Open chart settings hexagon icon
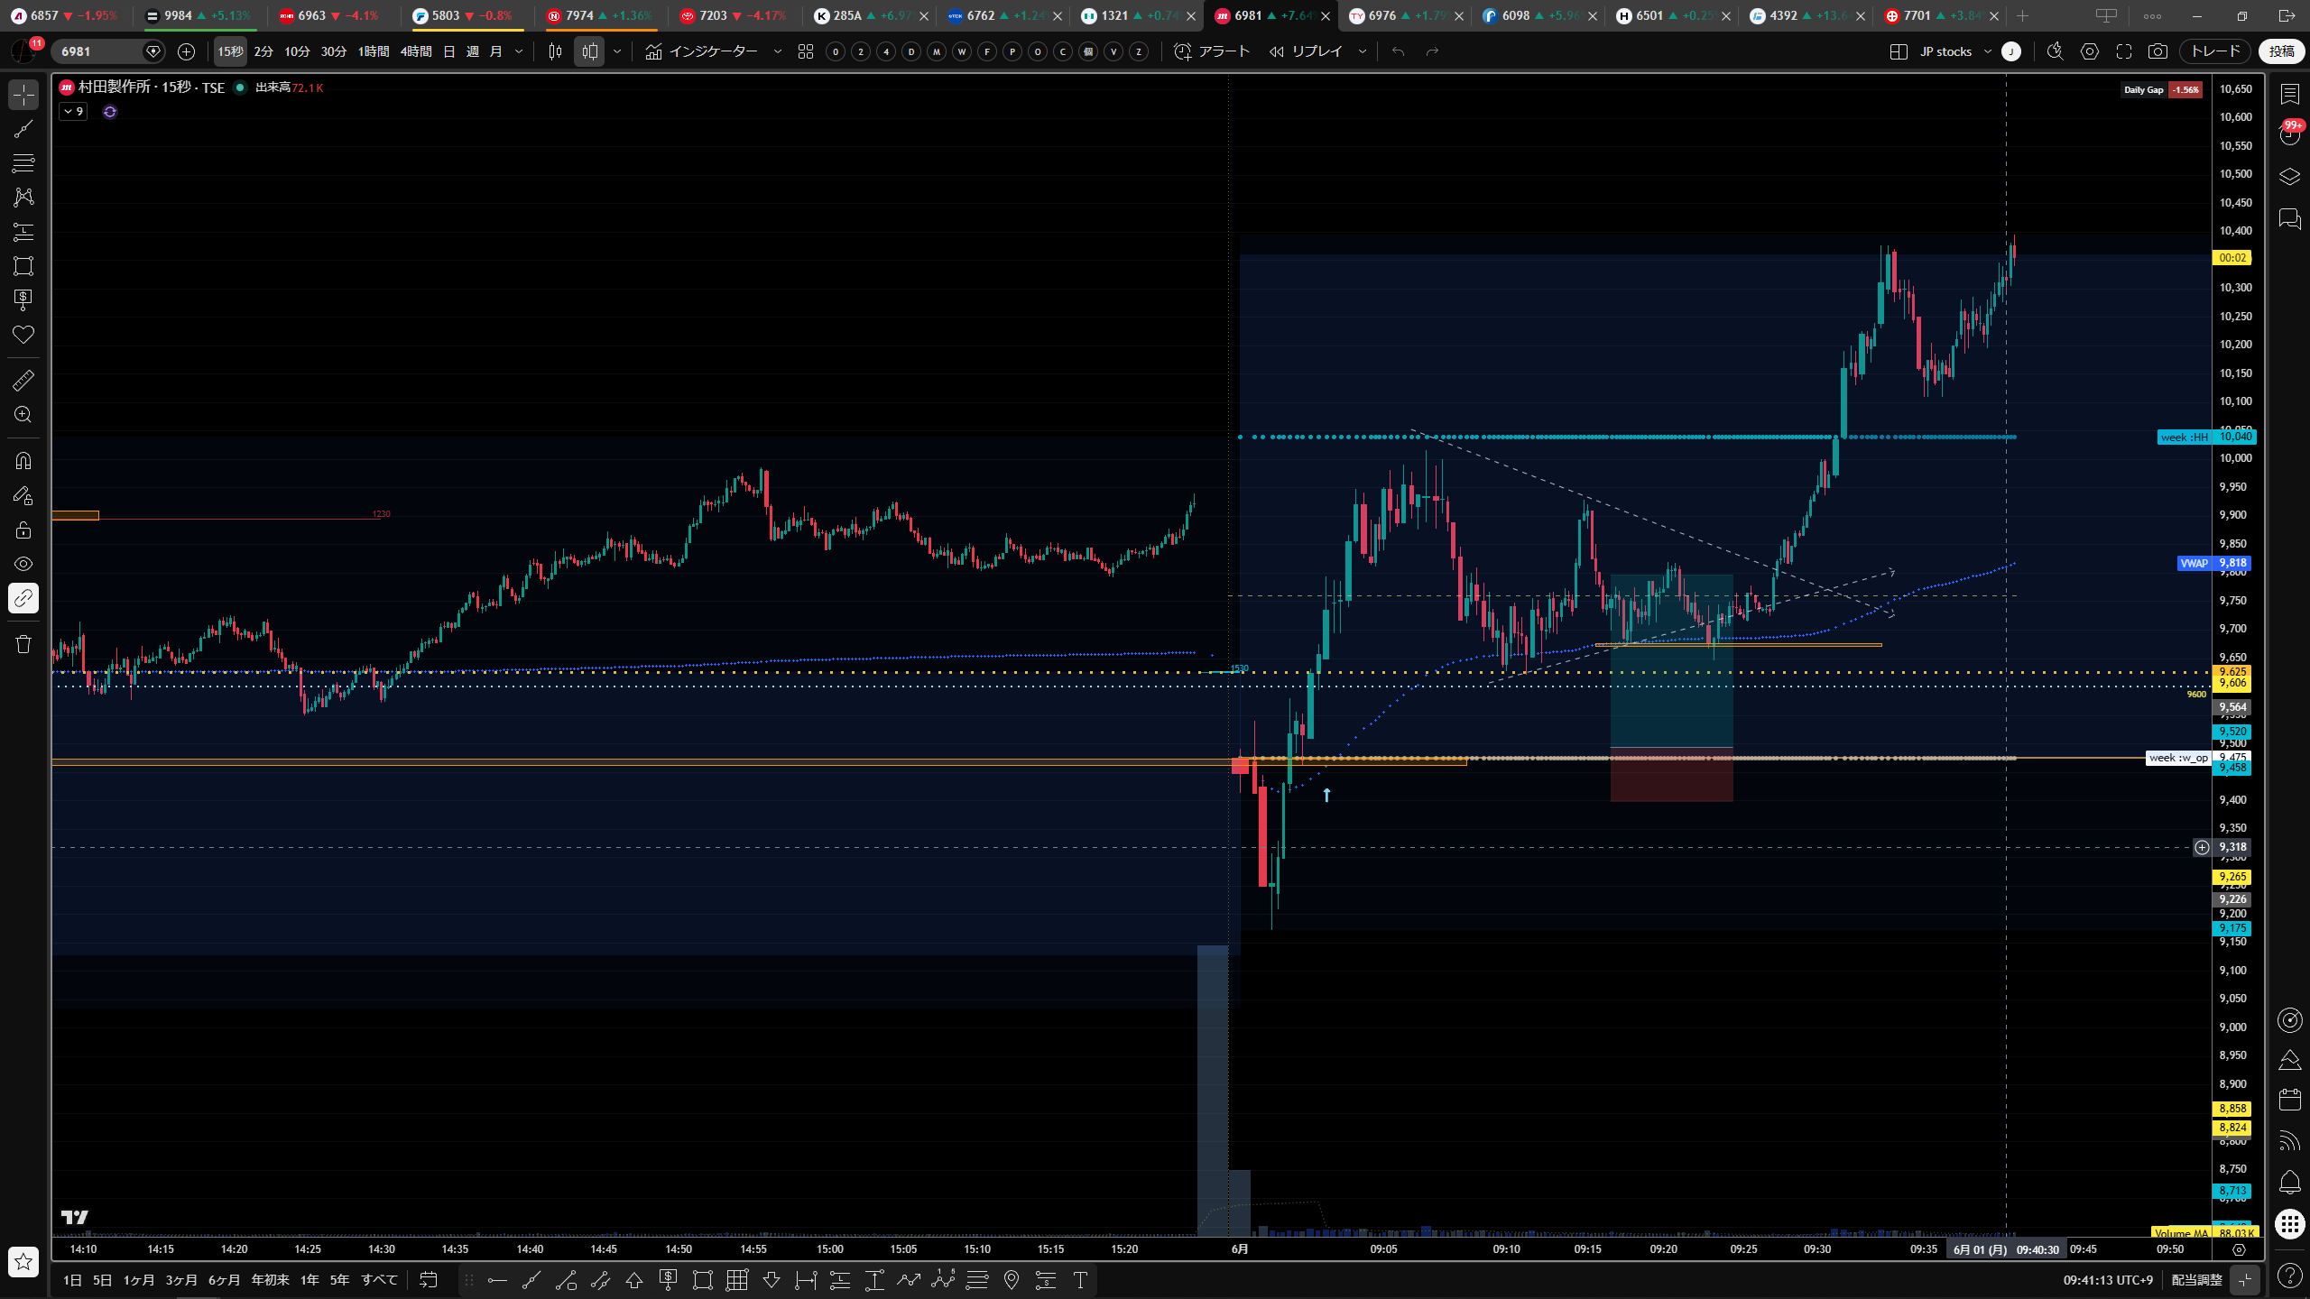This screenshot has width=2310, height=1299. point(2090,51)
